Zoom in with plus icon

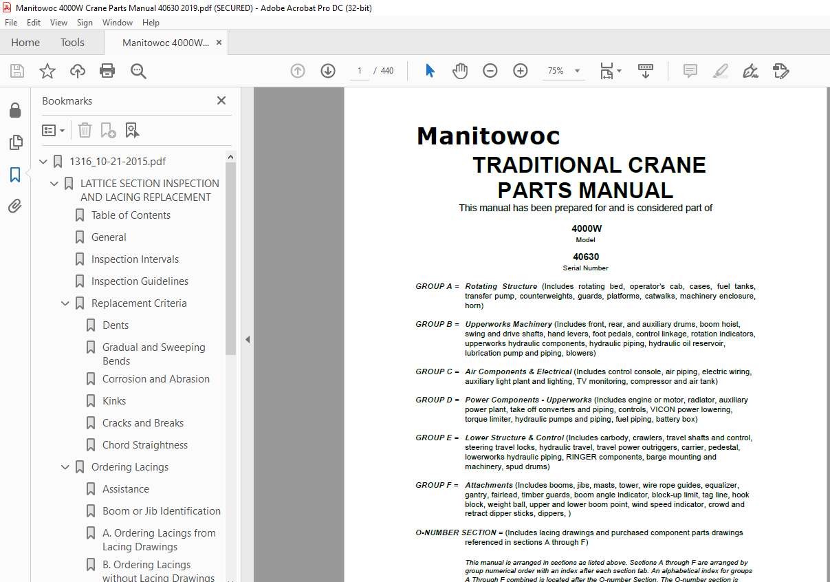(x=521, y=71)
